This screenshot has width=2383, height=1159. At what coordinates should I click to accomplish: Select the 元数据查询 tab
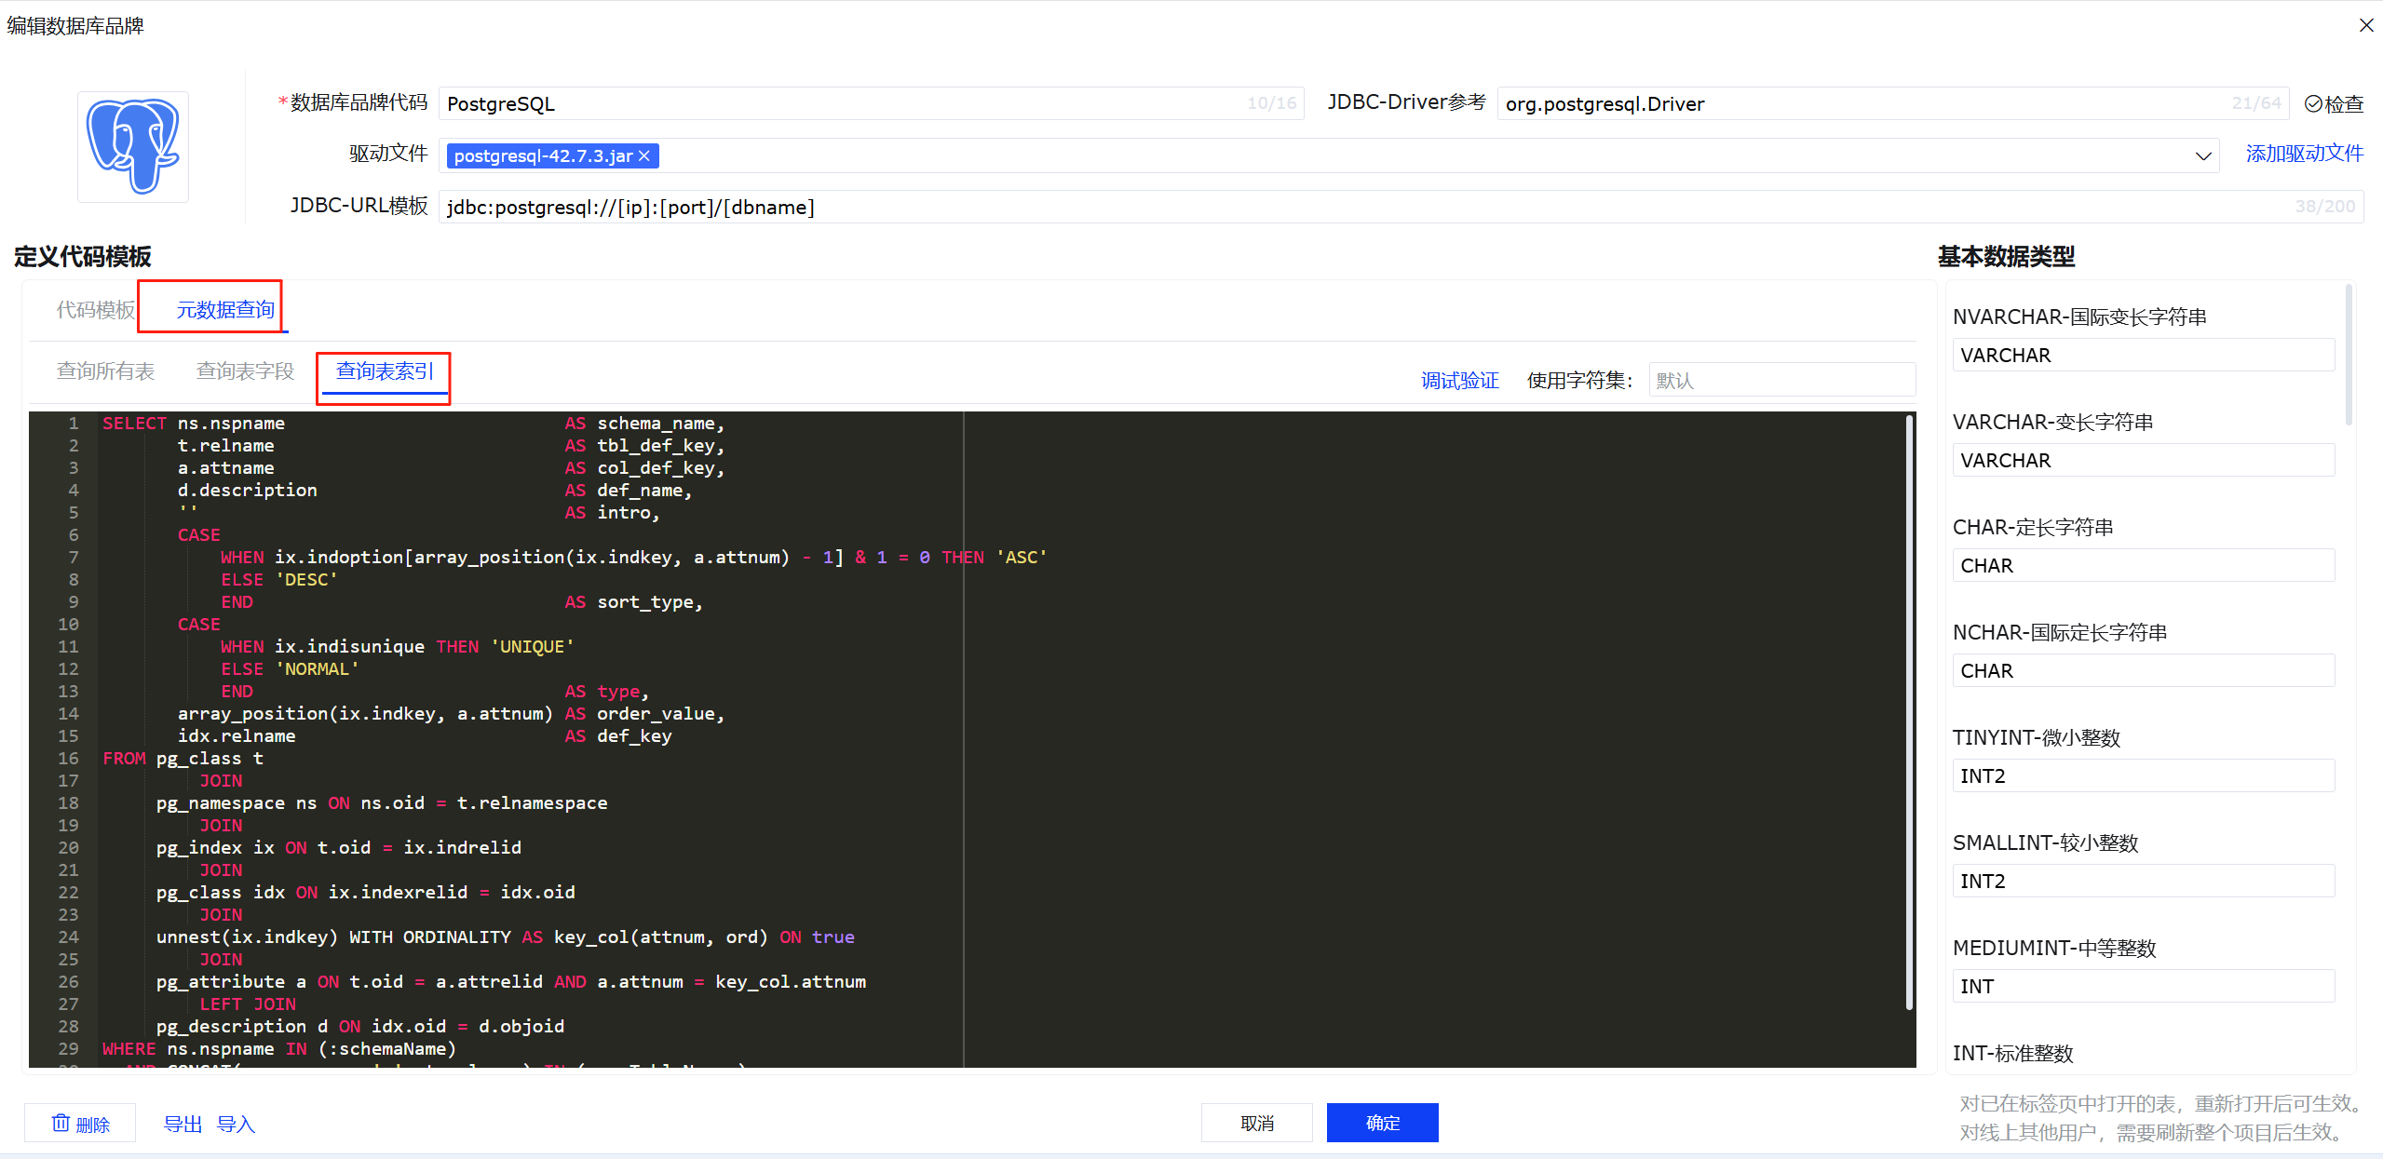tap(223, 309)
